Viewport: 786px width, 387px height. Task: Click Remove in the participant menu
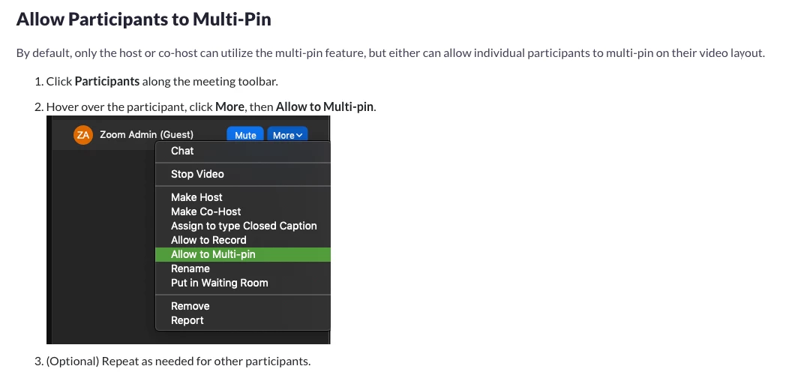coord(243,306)
